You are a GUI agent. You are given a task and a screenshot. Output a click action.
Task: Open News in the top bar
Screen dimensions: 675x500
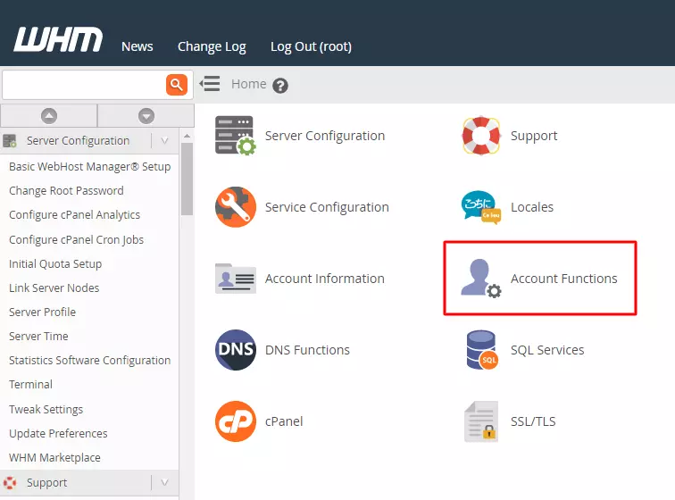point(137,46)
